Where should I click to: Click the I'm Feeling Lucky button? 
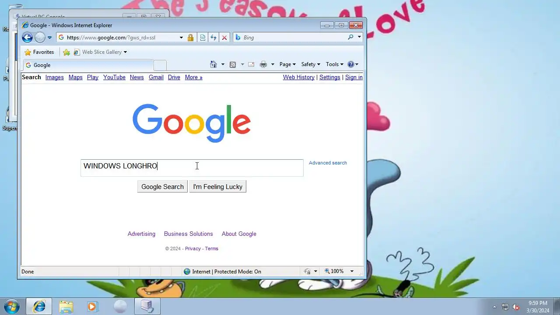[218, 187]
